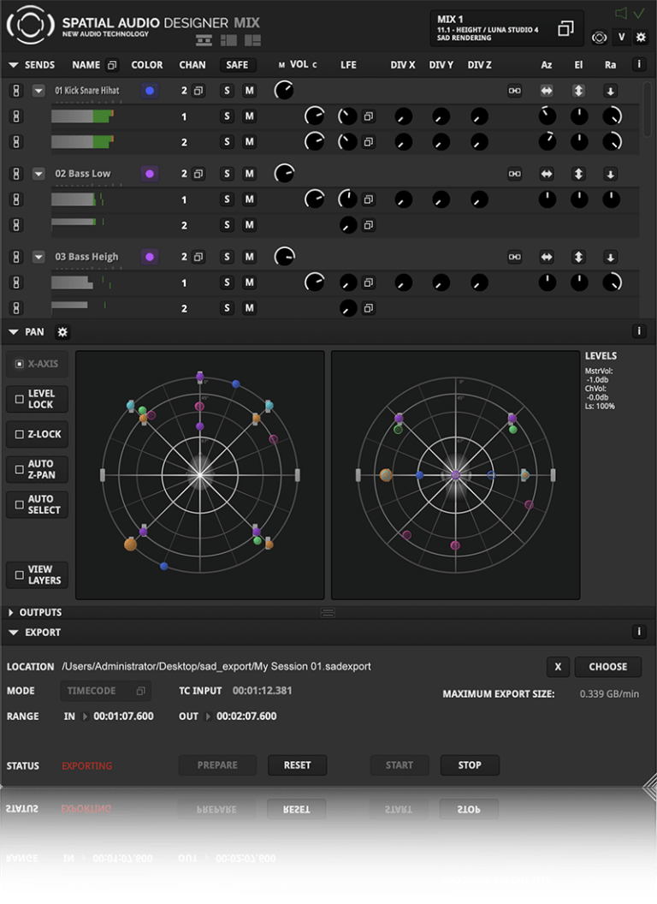The height and width of the screenshot is (904, 657).
Task: Click horizontal arrows icon on 02 Bass Low
Action: pyautogui.click(x=547, y=174)
